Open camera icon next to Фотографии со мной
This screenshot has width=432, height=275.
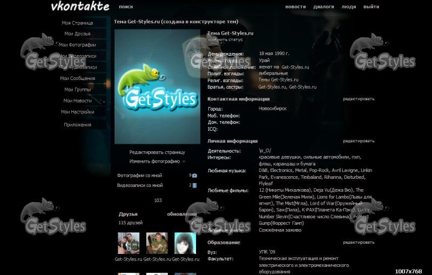[x=194, y=176]
